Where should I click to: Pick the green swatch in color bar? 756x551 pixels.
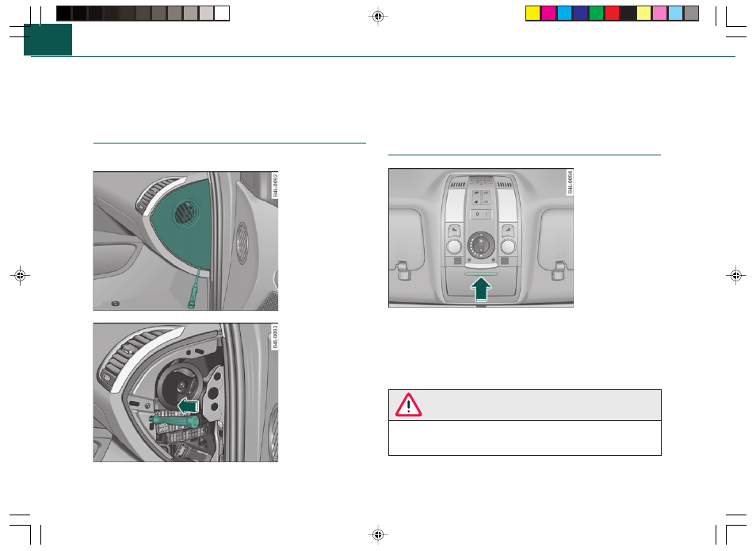pyautogui.click(x=597, y=13)
